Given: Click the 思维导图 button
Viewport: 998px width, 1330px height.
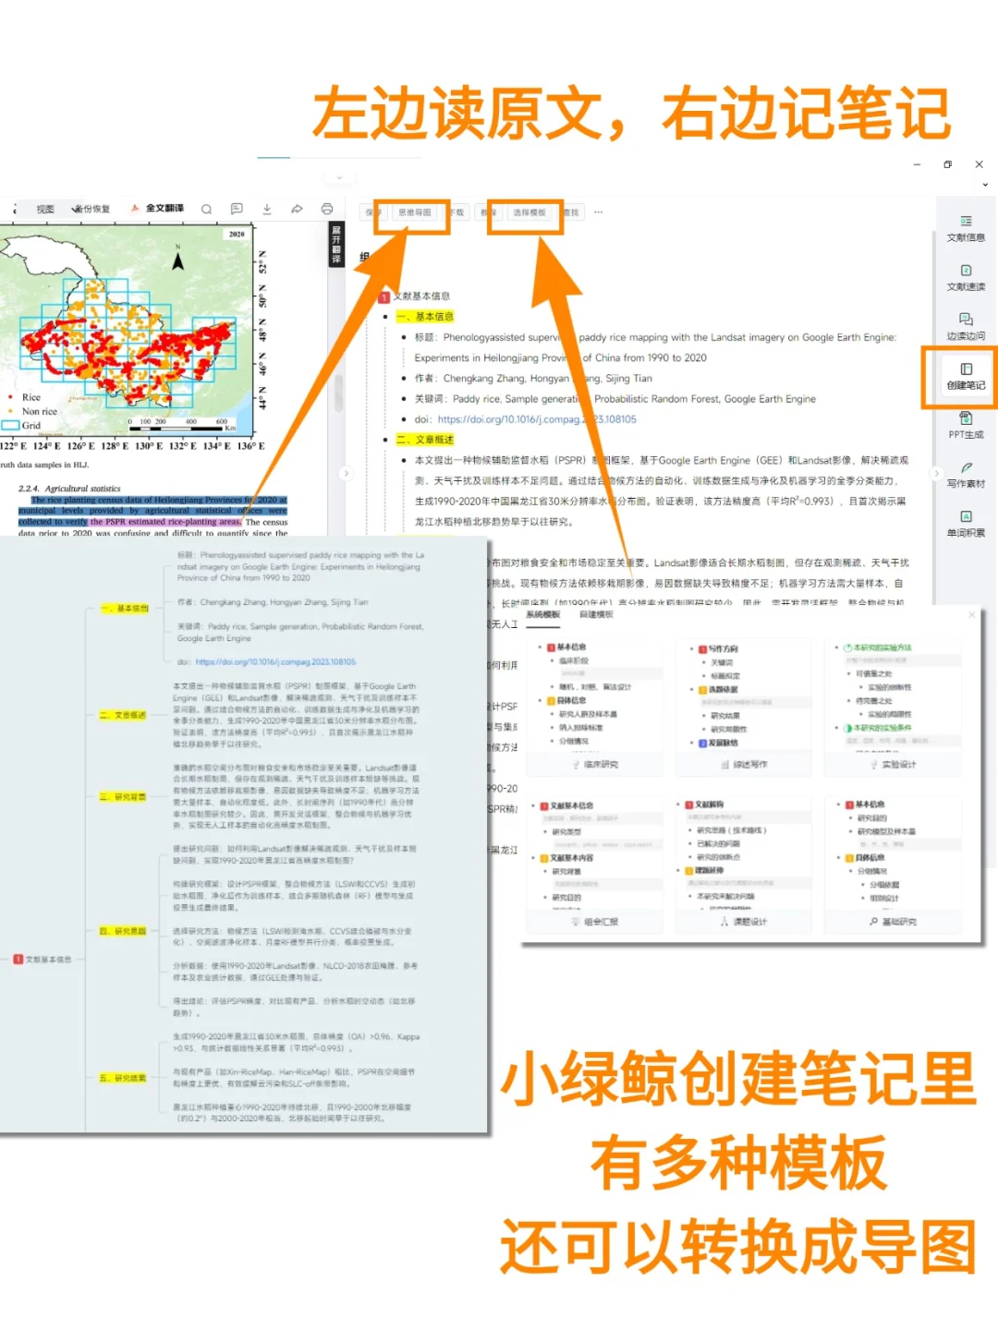Looking at the screenshot, I should (x=417, y=212).
